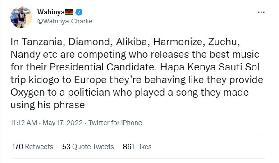Click the blue verified badge icon
Image resolution: width=279 pixels, height=163 pixels.
(79, 12)
